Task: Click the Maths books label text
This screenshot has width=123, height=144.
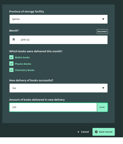Action: point(22,58)
